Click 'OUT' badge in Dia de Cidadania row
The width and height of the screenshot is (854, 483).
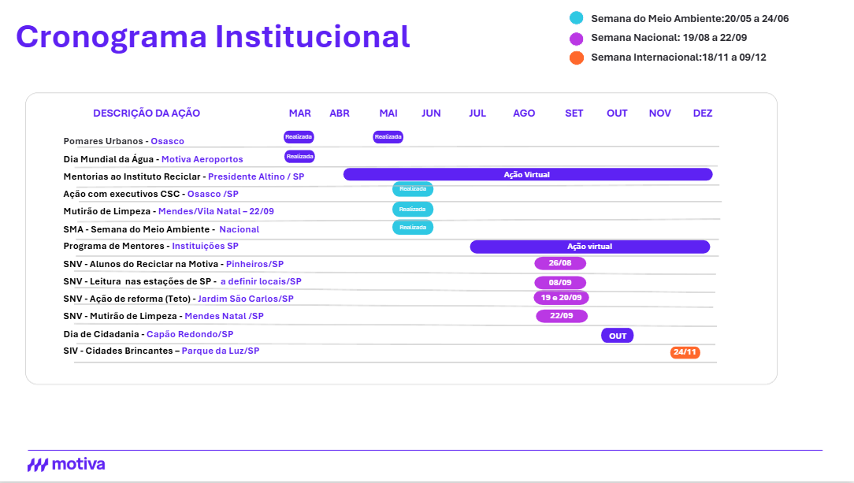click(617, 336)
